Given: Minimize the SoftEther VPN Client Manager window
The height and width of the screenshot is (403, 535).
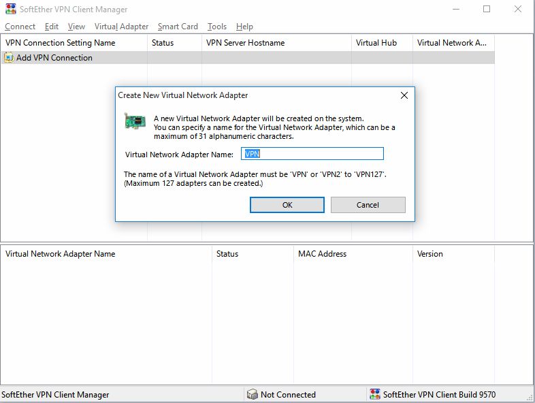Looking at the screenshot, I should (456, 10).
